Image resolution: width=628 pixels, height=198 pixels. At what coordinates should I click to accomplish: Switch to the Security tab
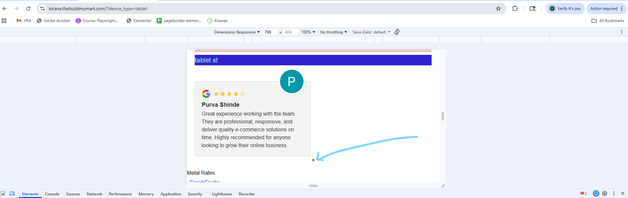click(x=195, y=194)
